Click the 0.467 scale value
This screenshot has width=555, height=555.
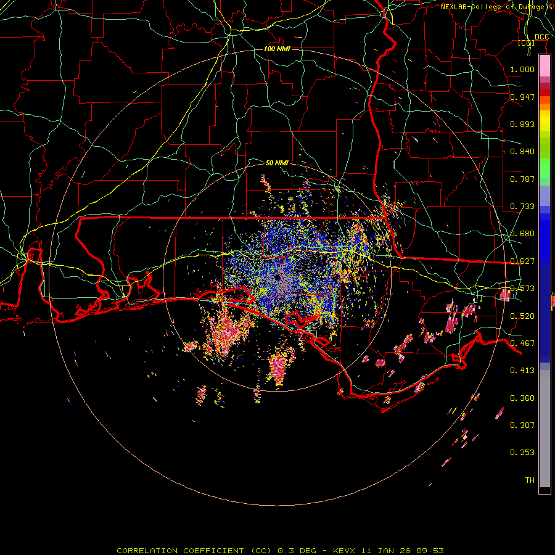[x=522, y=343]
